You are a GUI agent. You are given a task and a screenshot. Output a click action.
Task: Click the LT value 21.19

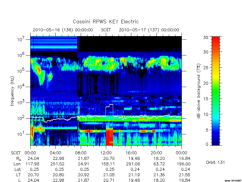click(x=134, y=175)
